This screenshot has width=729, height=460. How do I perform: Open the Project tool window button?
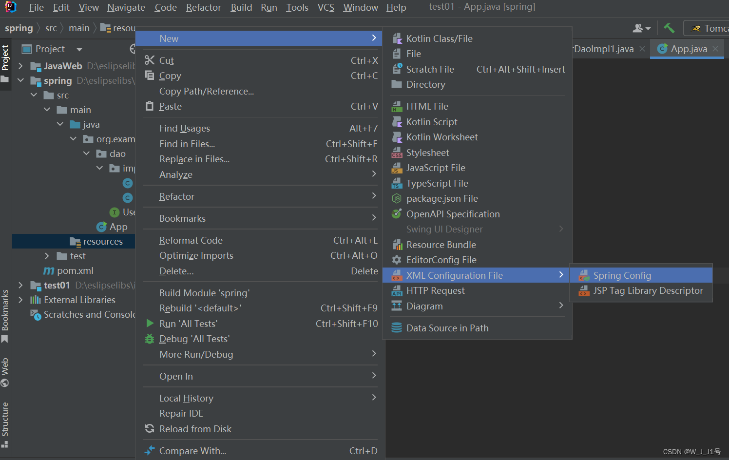[x=5, y=63]
